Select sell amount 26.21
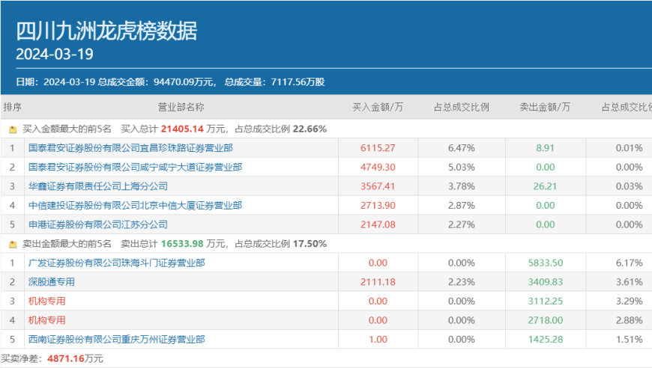Screen dimensions: 652x368 tap(545, 186)
